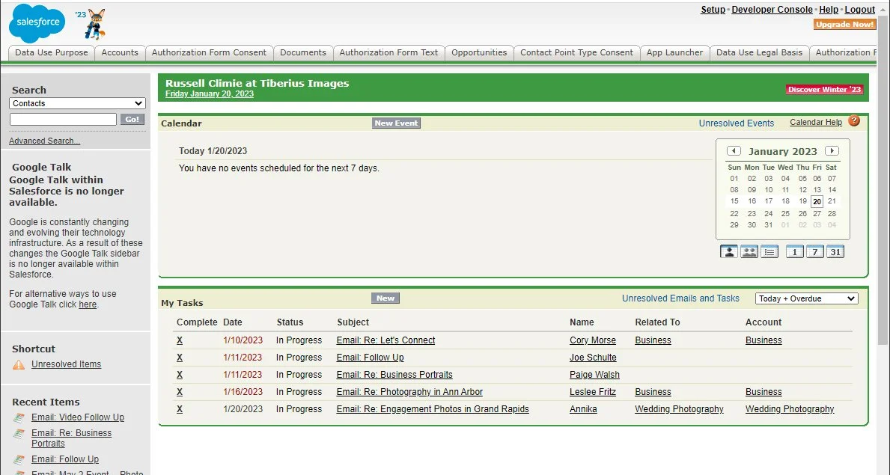Open Unresolved Events link
The image size is (890, 475).
click(737, 123)
